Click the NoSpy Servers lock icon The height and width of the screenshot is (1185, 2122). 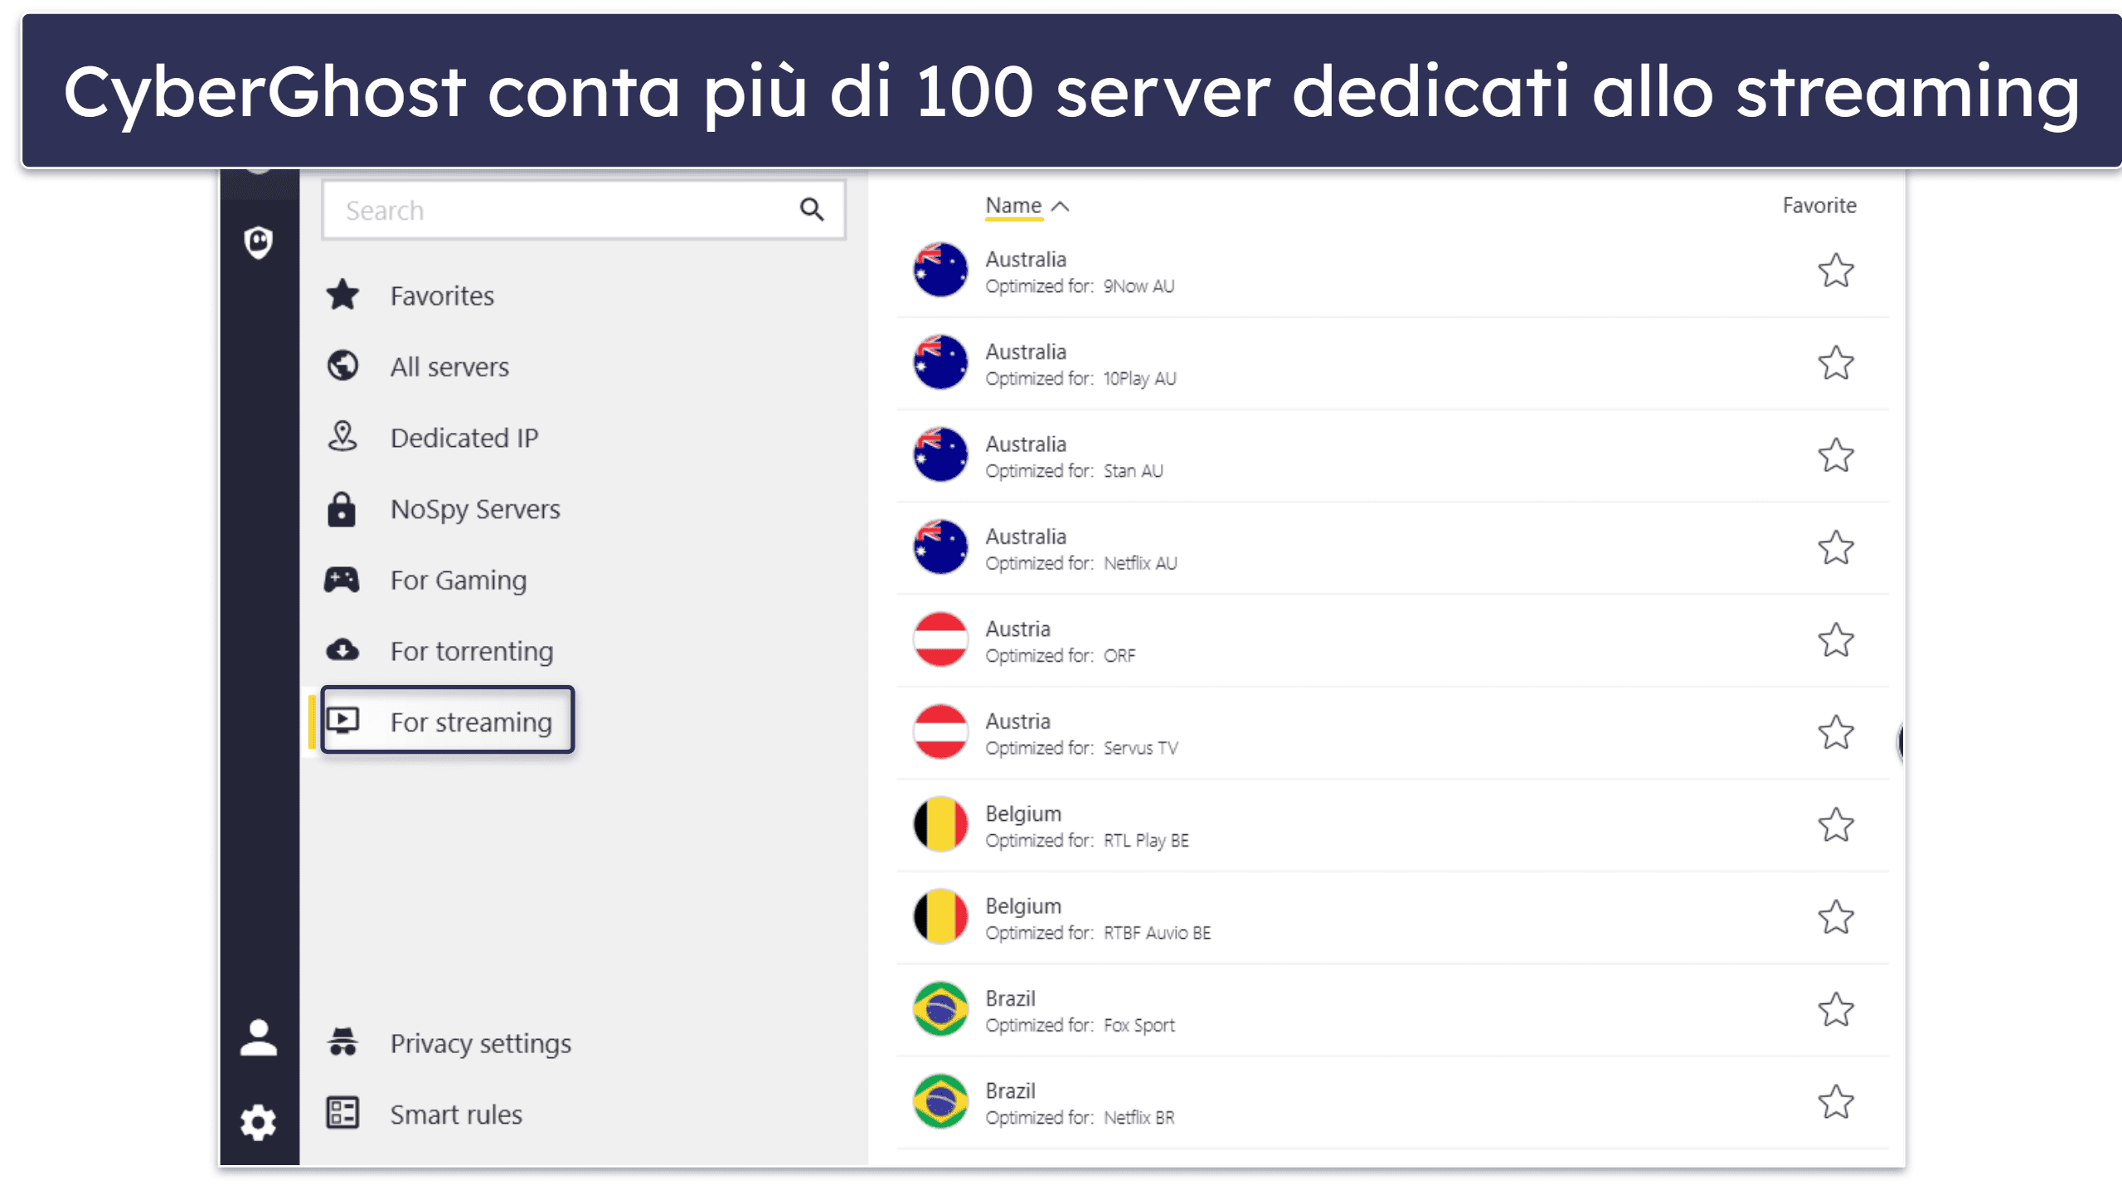(x=342, y=508)
